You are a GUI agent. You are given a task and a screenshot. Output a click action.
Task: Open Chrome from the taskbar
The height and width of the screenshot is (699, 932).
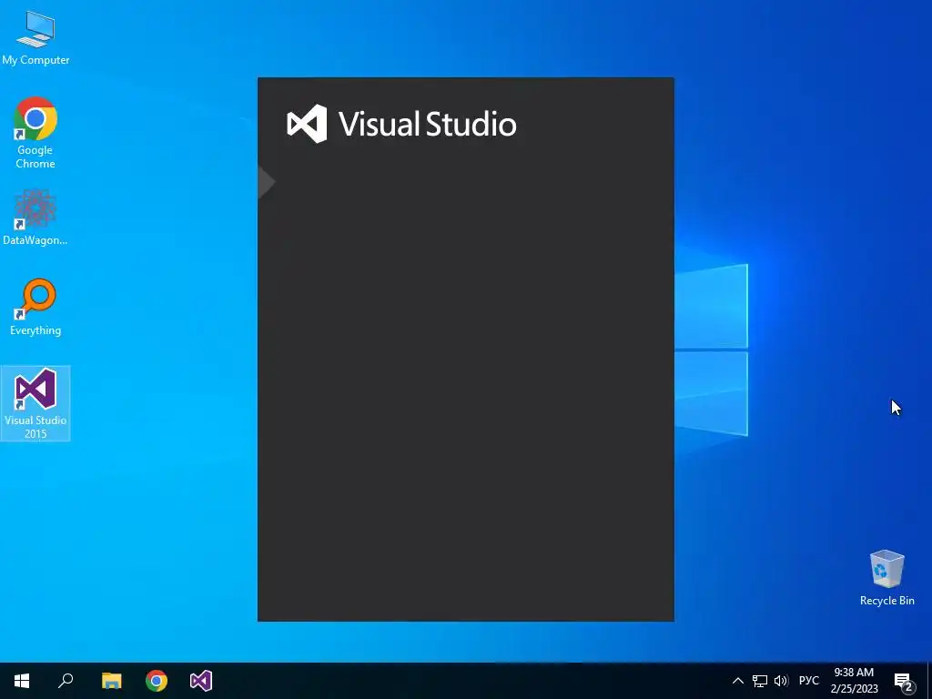[x=157, y=681]
